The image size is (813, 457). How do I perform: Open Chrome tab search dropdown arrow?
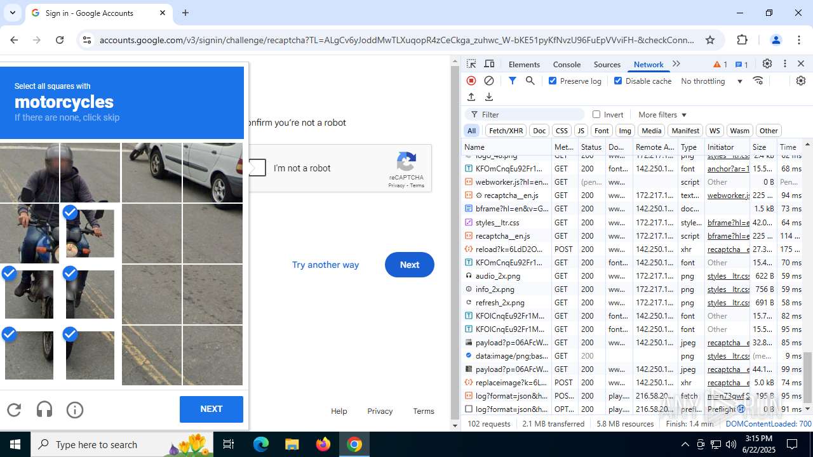(13, 13)
